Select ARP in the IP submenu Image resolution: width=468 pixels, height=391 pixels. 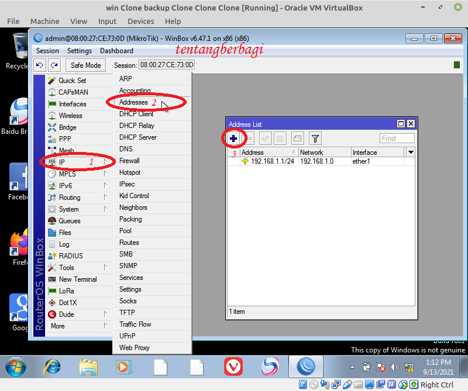[x=152, y=79]
